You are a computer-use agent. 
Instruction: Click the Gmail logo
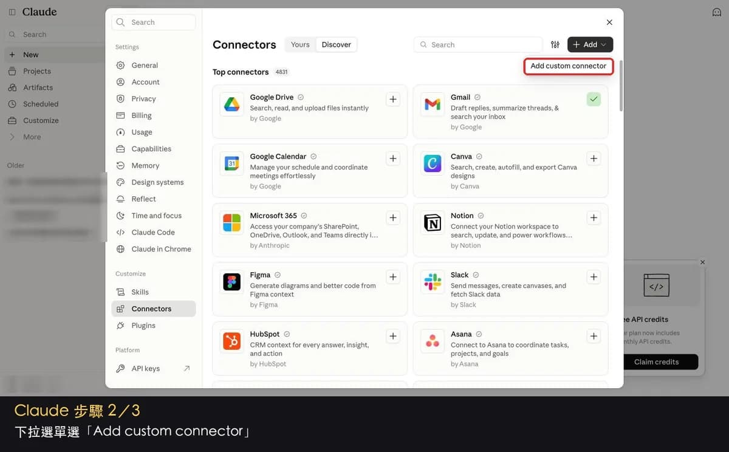pos(433,104)
